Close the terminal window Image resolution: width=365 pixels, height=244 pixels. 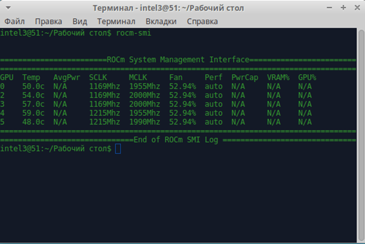click(357, 8)
